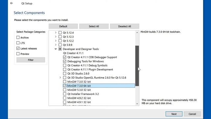Select the MinGW 5.3.0 32-bit label

click(x=79, y=90)
